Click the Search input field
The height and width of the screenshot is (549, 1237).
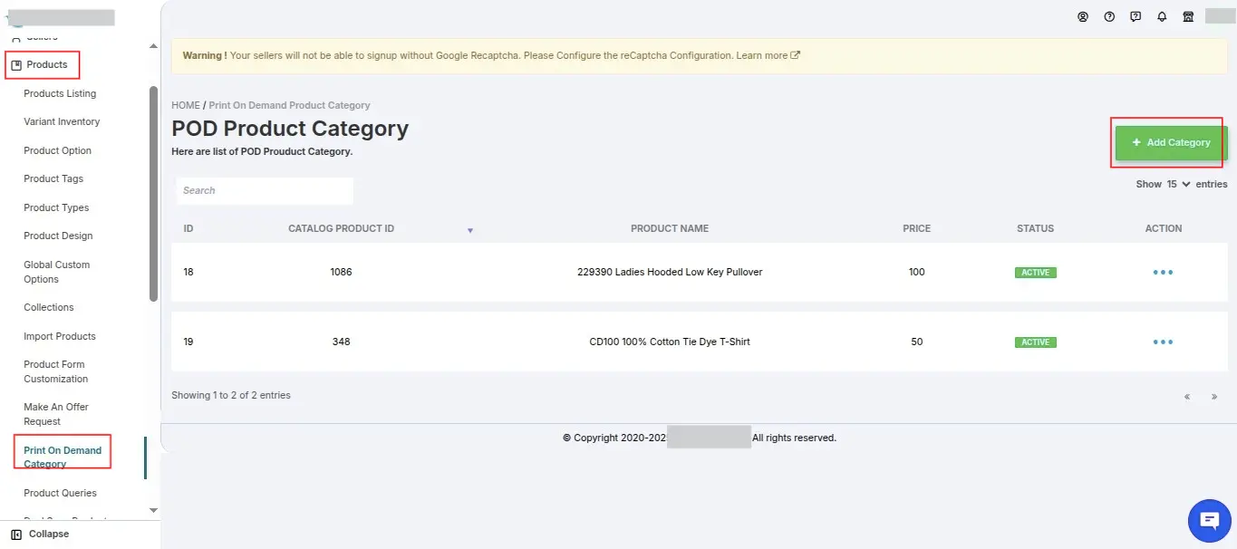click(264, 190)
